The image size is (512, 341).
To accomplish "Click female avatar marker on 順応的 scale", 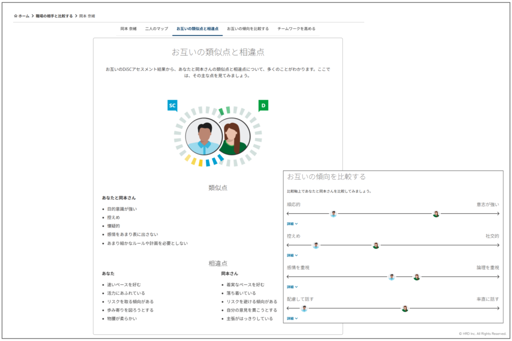I will tap(436, 214).
